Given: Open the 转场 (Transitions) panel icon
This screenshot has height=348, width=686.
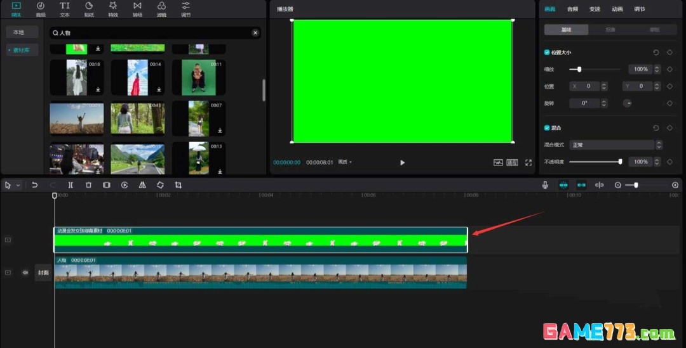Looking at the screenshot, I should click(x=137, y=8).
